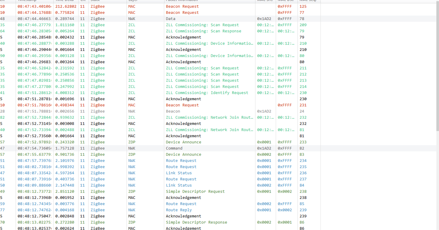
Task: Open 'ZLL Commissioning: Identify Request' packet
Action: pos(207,93)
